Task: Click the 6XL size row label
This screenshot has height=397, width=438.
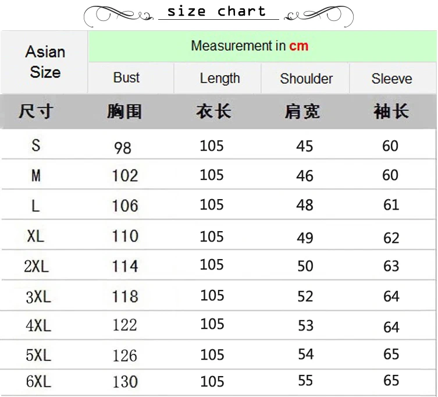Action: pyautogui.click(x=38, y=381)
